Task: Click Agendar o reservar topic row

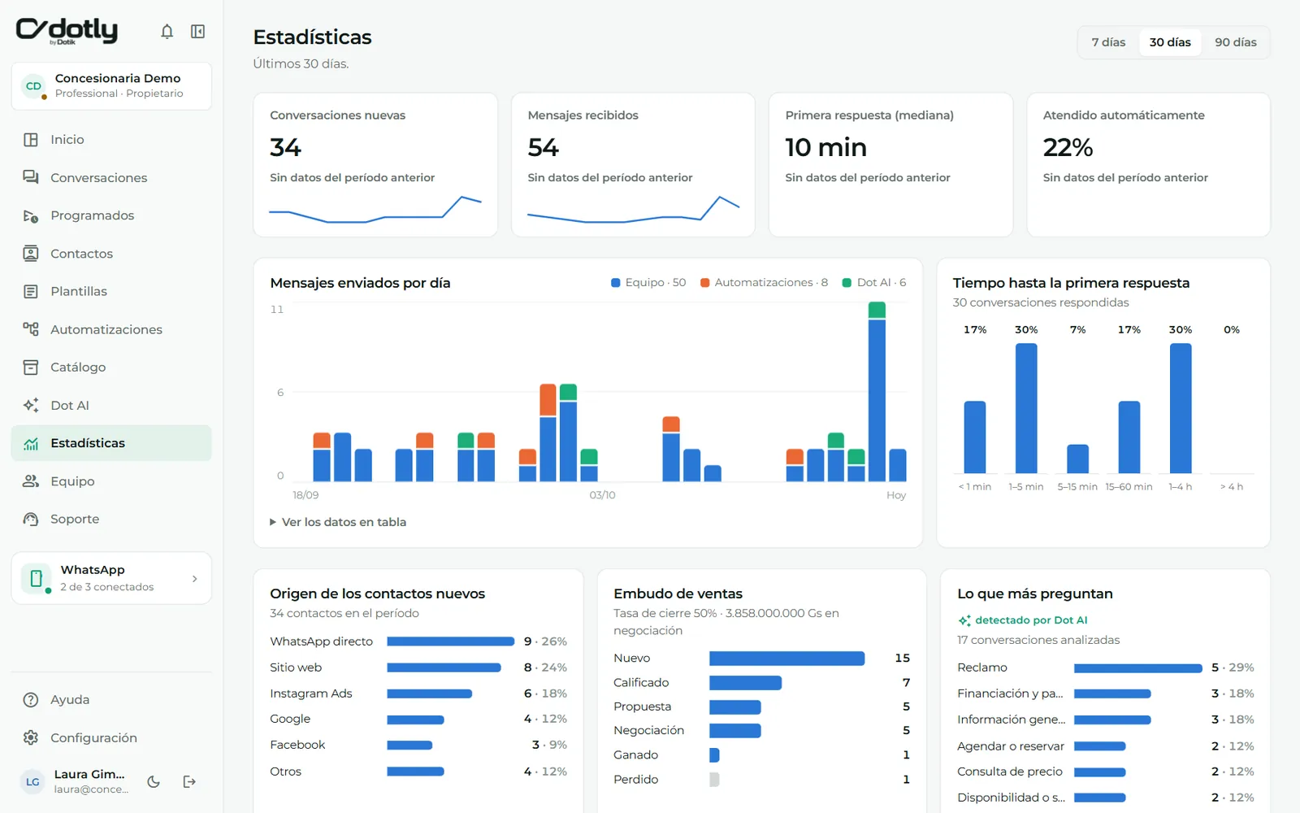Action: pos(1106,746)
